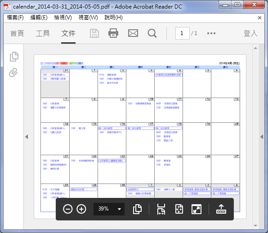268x233 pixels.
Task: Click the Adobe PDF icon in title bar
Action: tap(7, 6)
